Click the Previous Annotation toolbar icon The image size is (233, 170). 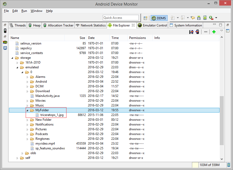pos(183,18)
